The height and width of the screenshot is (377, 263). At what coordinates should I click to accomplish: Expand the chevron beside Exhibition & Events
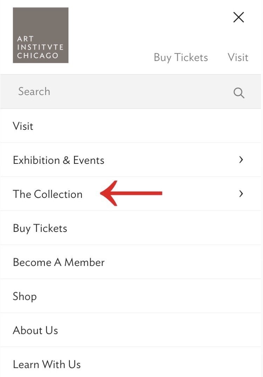click(241, 160)
